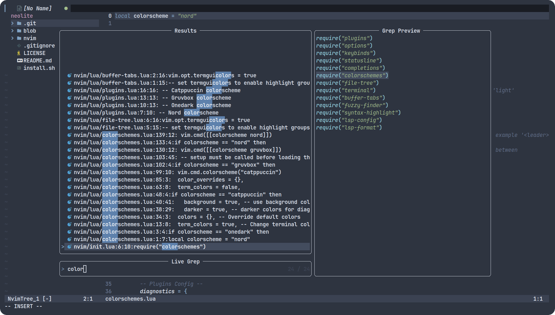Expand the .git folder
Screen dimensions: 555x315
tap(13, 23)
